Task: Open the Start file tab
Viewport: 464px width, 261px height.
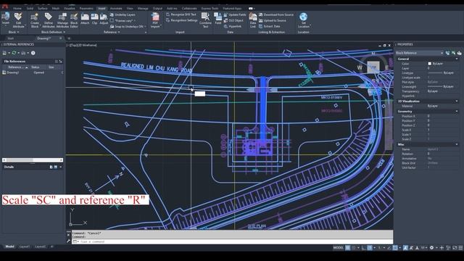Action: [11, 38]
